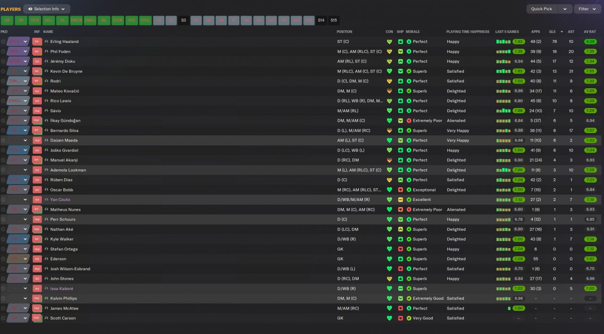The width and height of the screenshot is (604, 334).
Task: Tick the selection circle for Erling Haaland
Action: click(3, 42)
